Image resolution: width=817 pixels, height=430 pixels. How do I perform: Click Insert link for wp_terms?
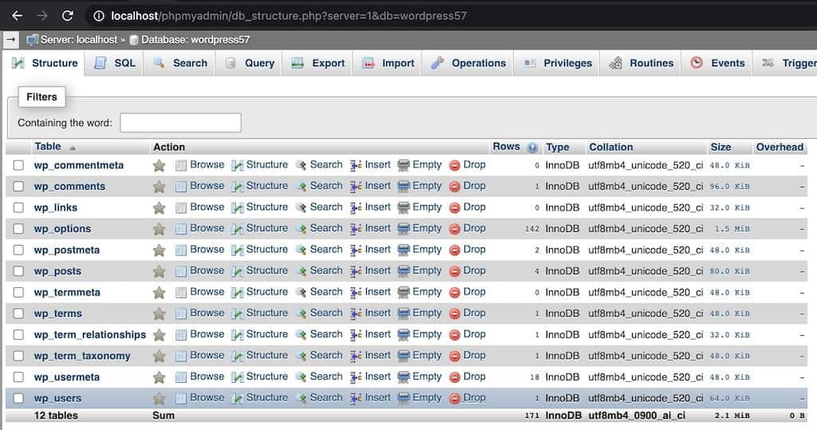point(377,313)
